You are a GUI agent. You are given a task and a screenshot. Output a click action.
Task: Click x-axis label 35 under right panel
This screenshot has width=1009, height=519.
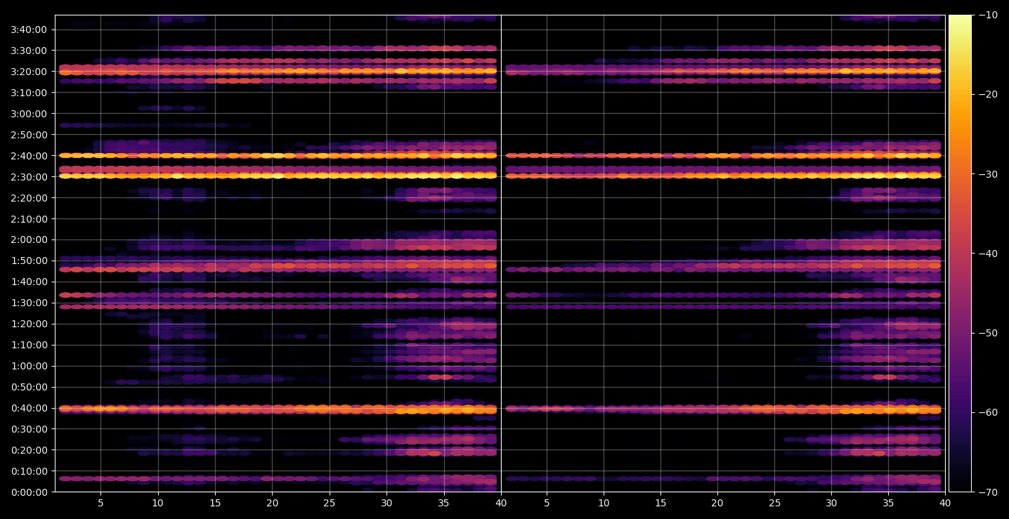(x=888, y=504)
